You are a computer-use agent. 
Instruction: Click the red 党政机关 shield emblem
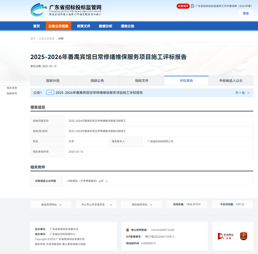point(244,236)
